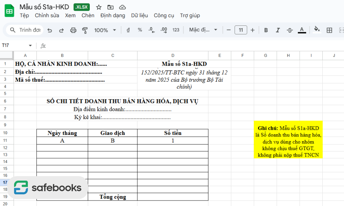The image size is (344, 206).
Task: Expand the Mặc định font dropdown
Action: (203, 30)
